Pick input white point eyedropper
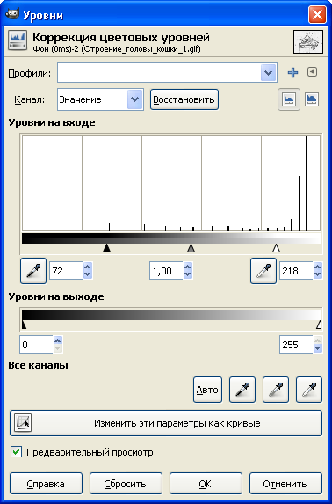Screen dimensions: 332x504 pyautogui.click(x=263, y=271)
